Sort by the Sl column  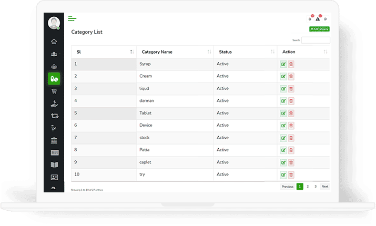click(x=131, y=52)
